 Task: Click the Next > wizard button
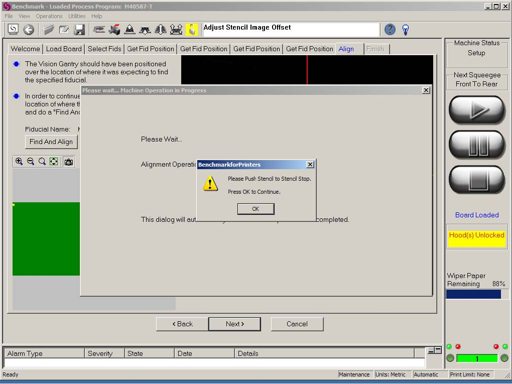point(234,324)
